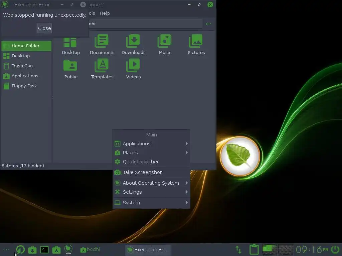Switch to the second virtual desktop pager
Screen dimensions: 342x256
point(286,250)
